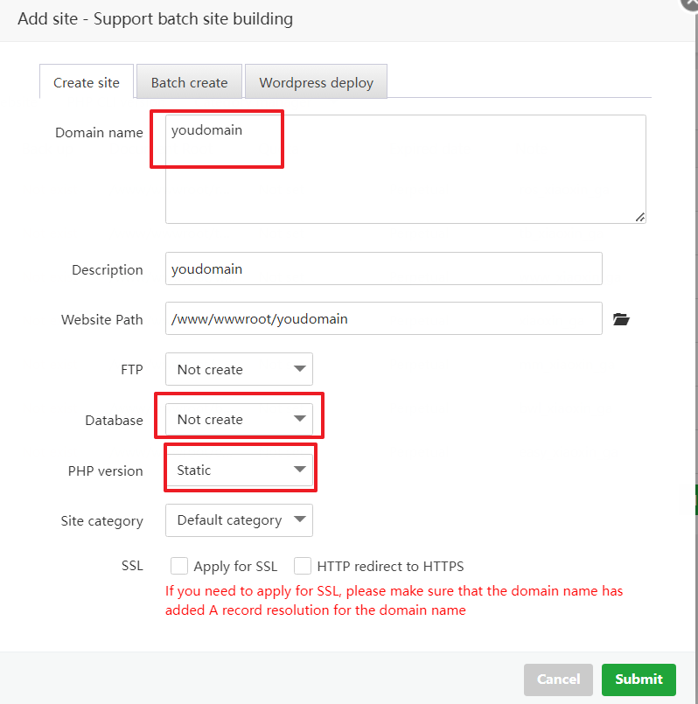Screen dimensions: 698x704
Task: Enable HTTP redirect to HTTPS
Action: coord(302,566)
